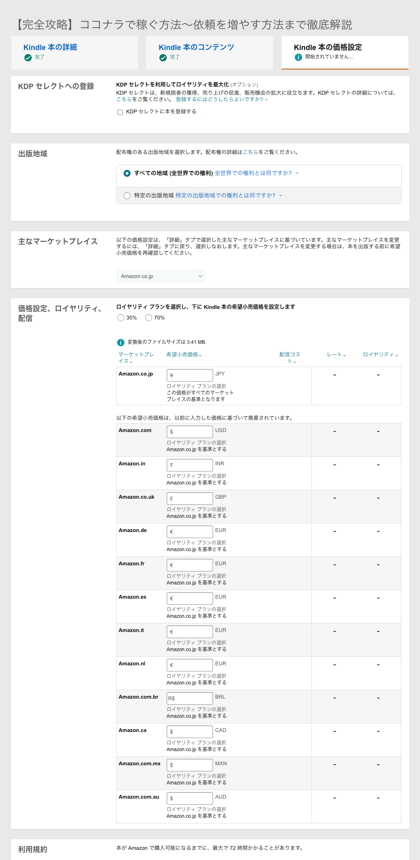Expand レート column header help

coord(337,355)
